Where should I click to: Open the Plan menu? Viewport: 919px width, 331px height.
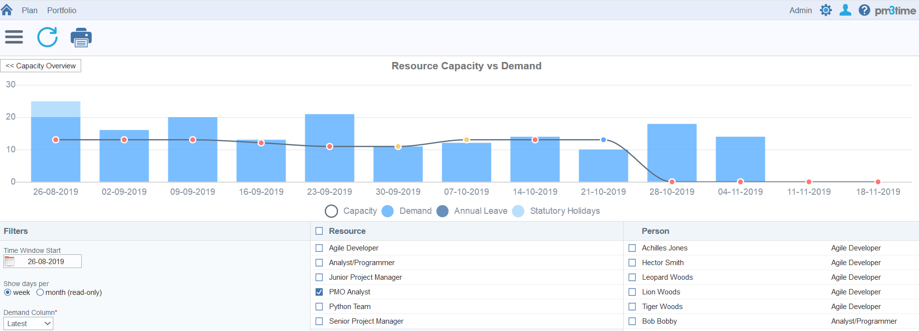29,10
